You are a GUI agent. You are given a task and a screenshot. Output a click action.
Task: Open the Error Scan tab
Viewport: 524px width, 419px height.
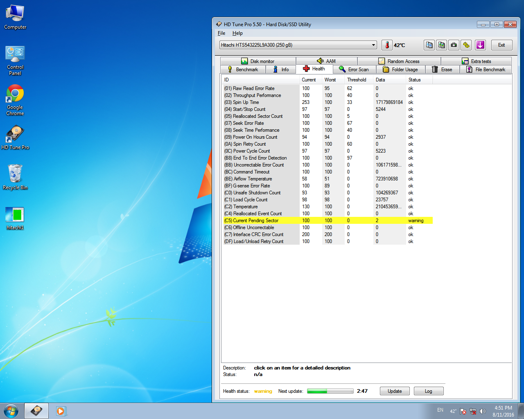[354, 70]
